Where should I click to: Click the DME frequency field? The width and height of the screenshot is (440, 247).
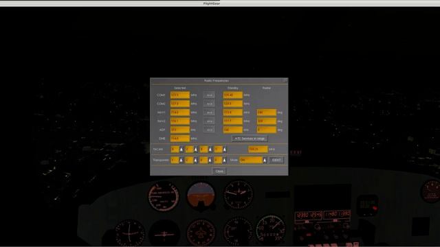[180, 139]
